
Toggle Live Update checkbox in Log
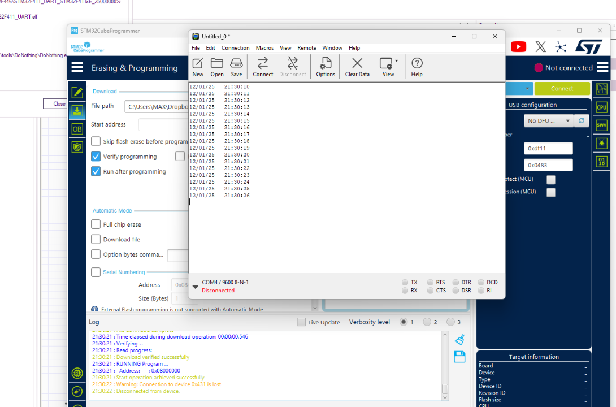301,322
